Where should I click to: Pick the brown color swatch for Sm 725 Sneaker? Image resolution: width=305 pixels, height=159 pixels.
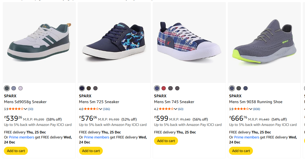click(x=89, y=88)
